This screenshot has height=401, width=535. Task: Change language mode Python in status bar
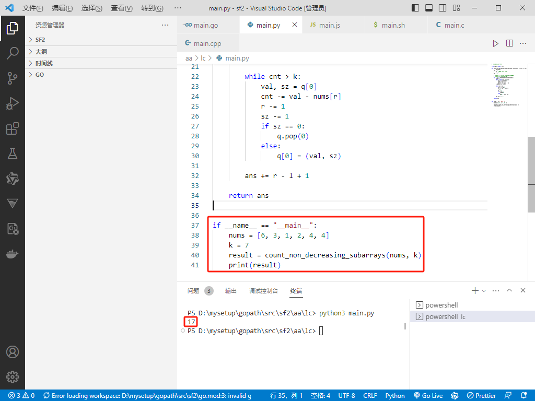[395, 396]
